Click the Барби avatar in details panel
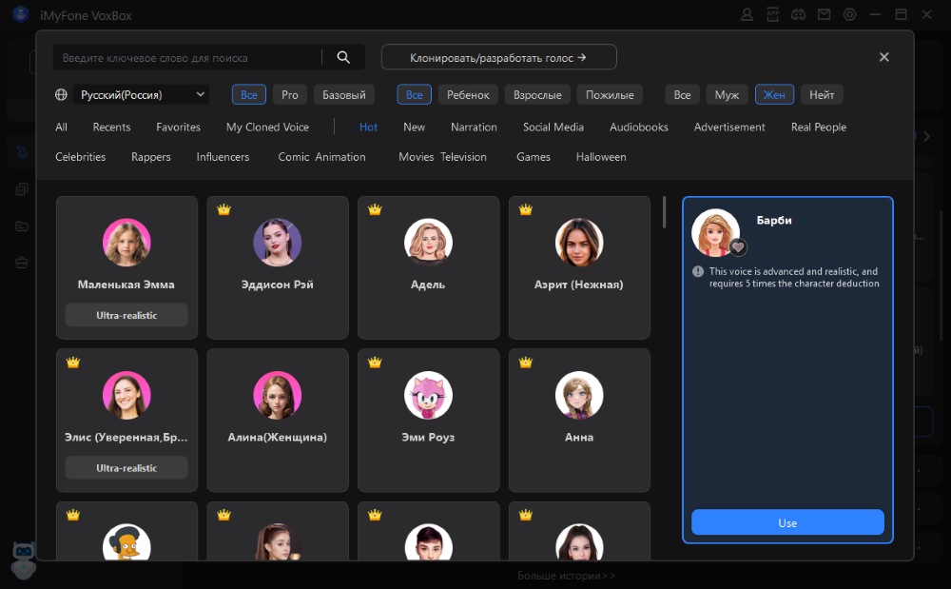The image size is (951, 589). coord(716,233)
